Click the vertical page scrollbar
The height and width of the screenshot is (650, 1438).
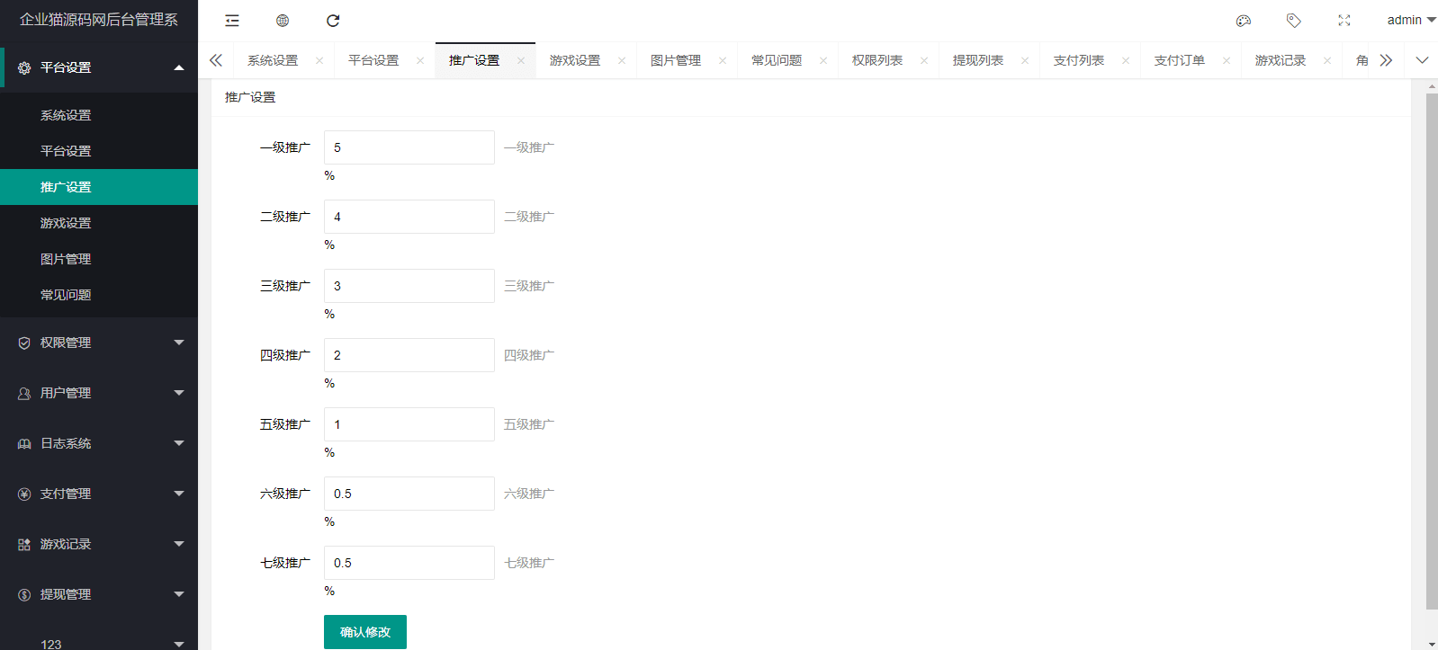(1432, 351)
